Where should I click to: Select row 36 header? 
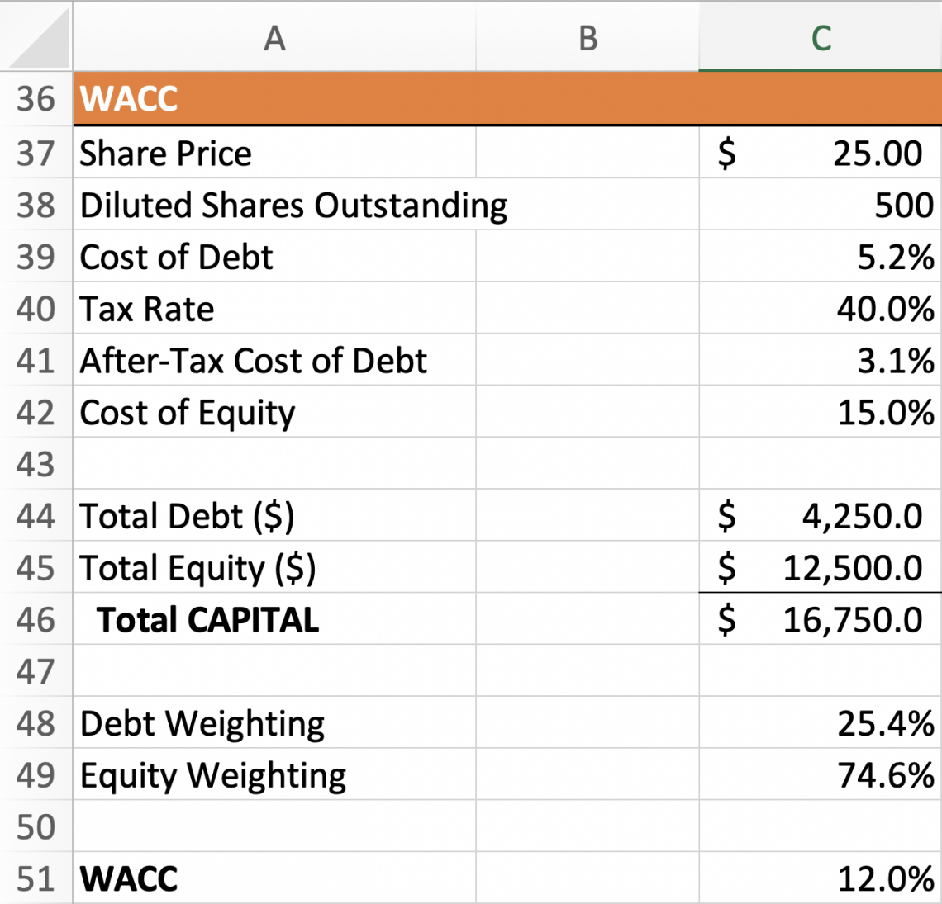36,99
